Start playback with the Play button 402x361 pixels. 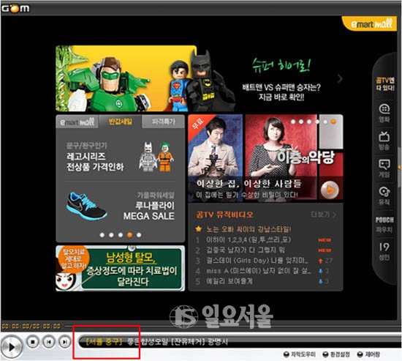coord(11,347)
